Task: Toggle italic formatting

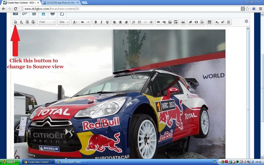Action: tap(101, 22)
